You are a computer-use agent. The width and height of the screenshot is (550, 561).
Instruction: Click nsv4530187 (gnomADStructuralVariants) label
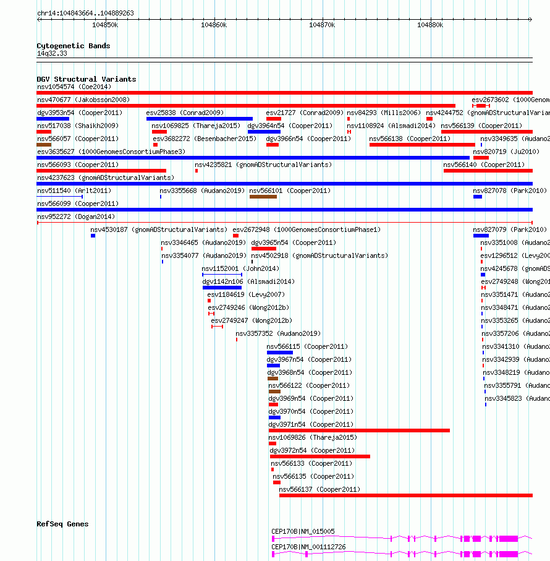159,229
